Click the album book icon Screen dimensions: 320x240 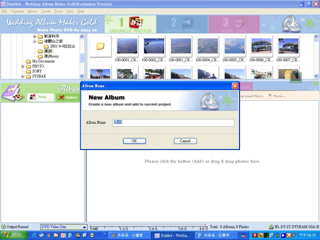pos(13,93)
